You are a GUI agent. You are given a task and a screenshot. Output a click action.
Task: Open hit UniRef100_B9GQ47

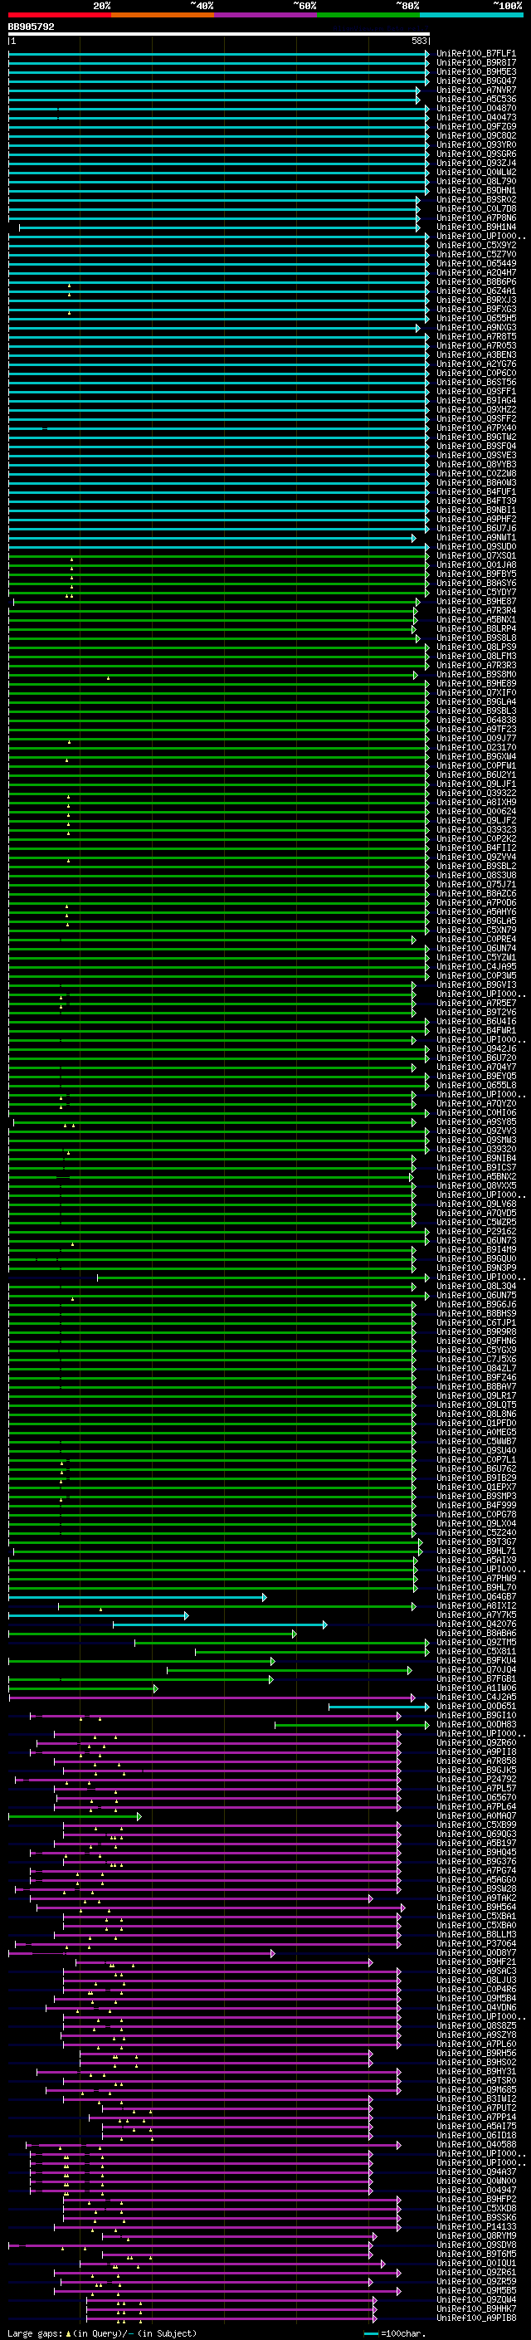475,81
